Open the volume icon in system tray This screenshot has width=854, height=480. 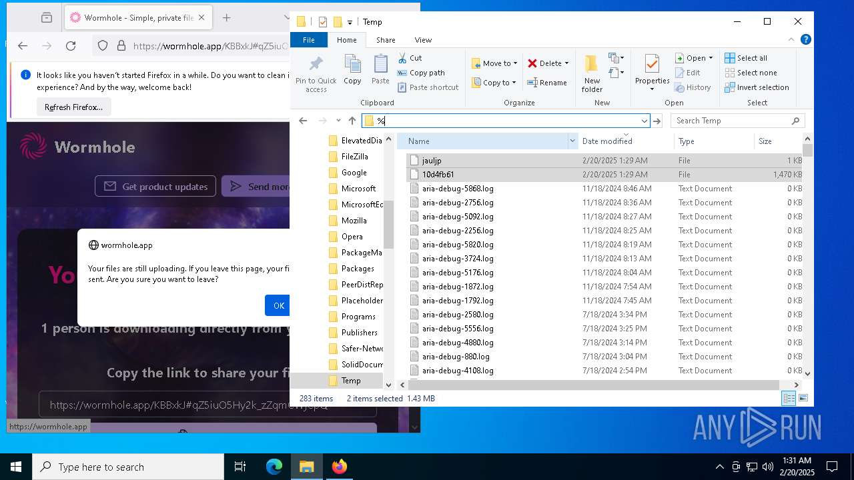pos(768,467)
